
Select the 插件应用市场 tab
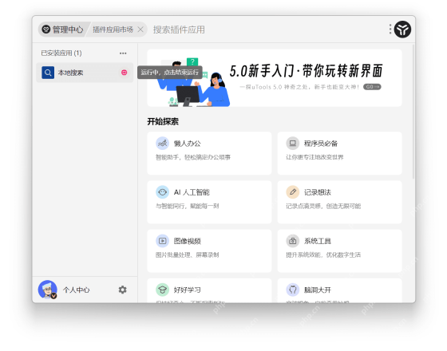(x=113, y=30)
